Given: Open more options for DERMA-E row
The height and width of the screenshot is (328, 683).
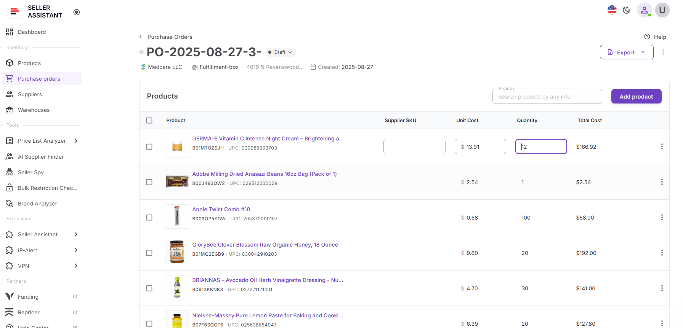Looking at the screenshot, I should tap(662, 146).
